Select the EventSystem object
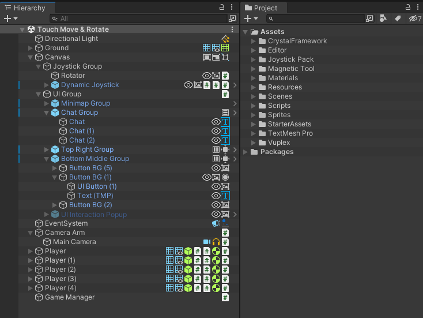This screenshot has height=318, width=423. pyautogui.click(x=66, y=223)
